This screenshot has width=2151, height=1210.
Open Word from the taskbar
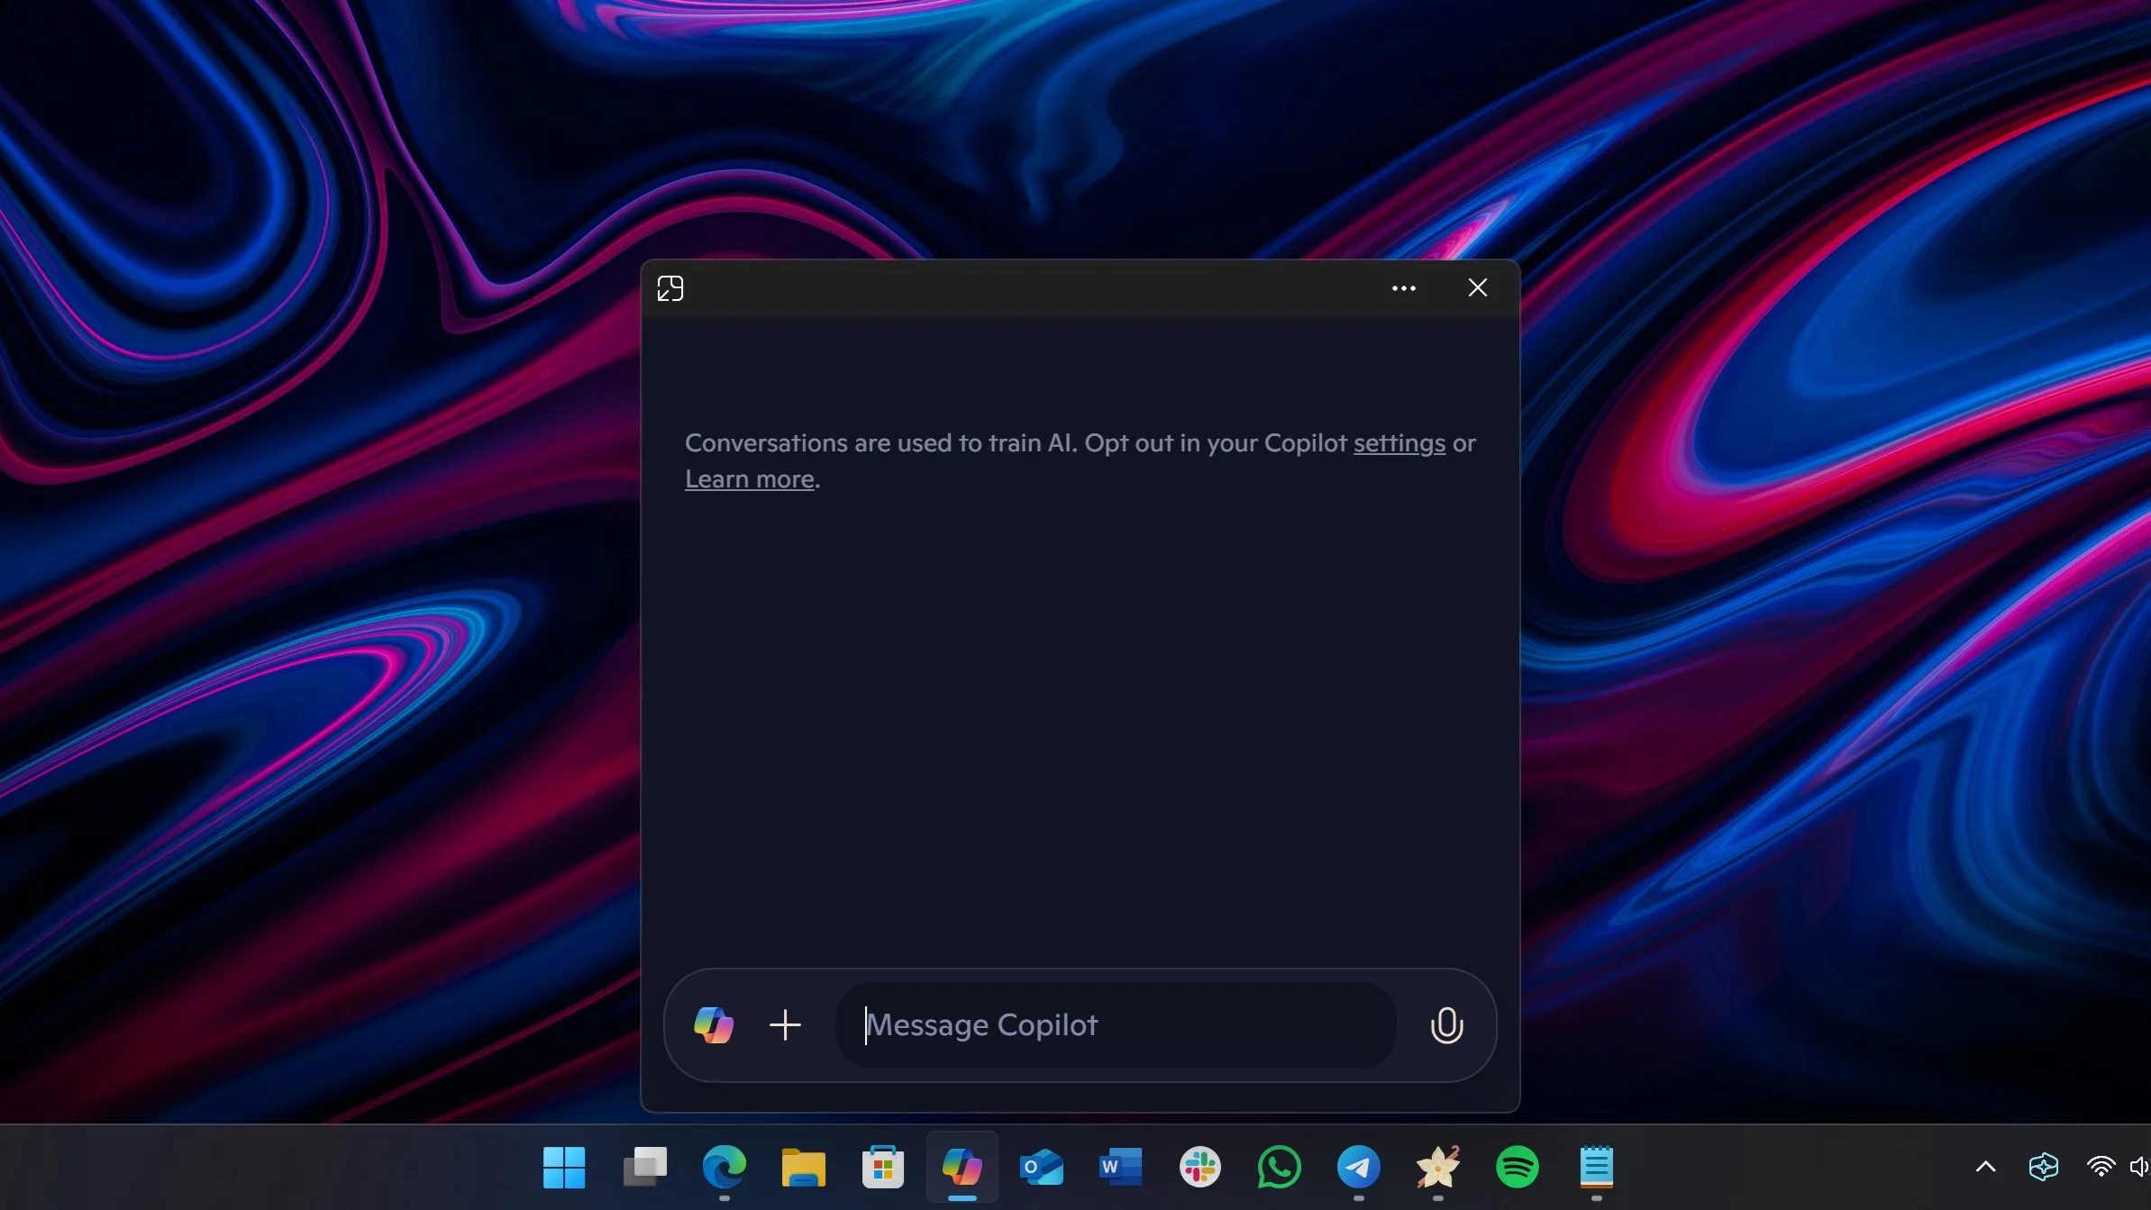(x=1120, y=1168)
